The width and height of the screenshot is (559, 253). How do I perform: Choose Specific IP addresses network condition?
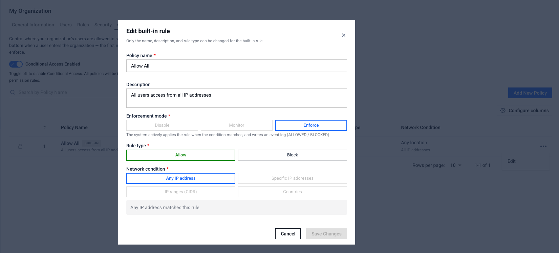pos(293,178)
